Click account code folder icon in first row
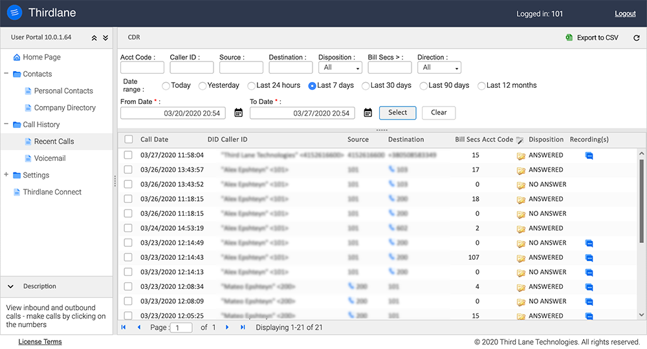This screenshot has width=647, height=349. pos(520,156)
